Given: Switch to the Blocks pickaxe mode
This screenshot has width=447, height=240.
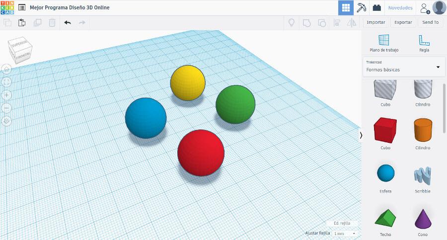Looking at the screenshot, I should 362,7.
